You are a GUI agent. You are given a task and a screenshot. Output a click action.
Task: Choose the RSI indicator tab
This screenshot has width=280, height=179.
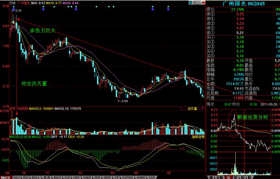[x=26, y=177]
